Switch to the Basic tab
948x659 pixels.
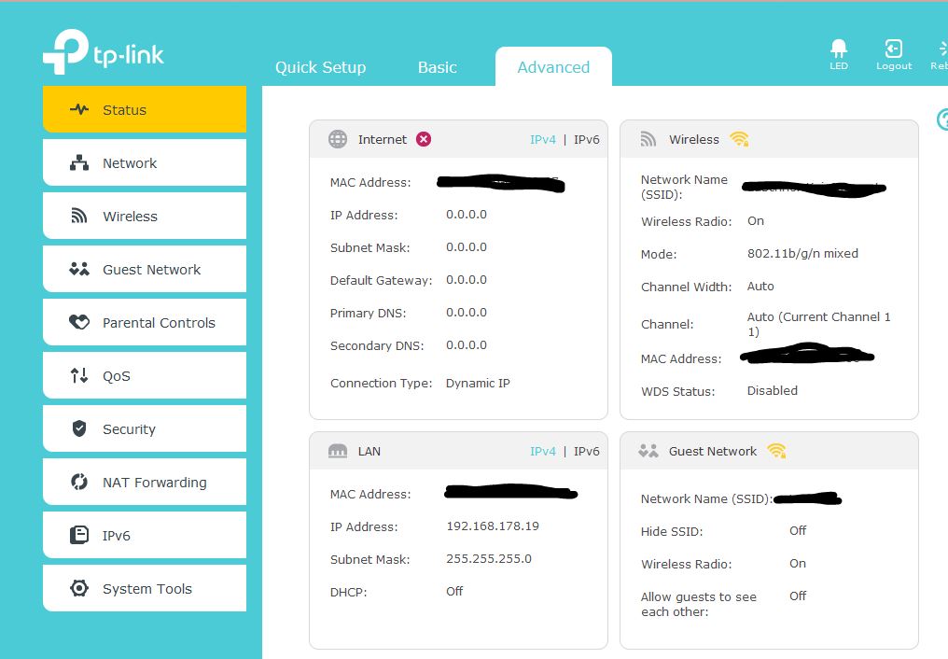[437, 67]
